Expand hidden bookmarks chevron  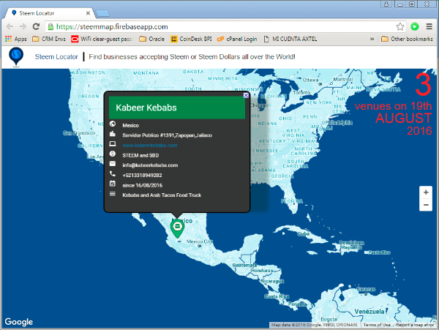click(x=372, y=39)
